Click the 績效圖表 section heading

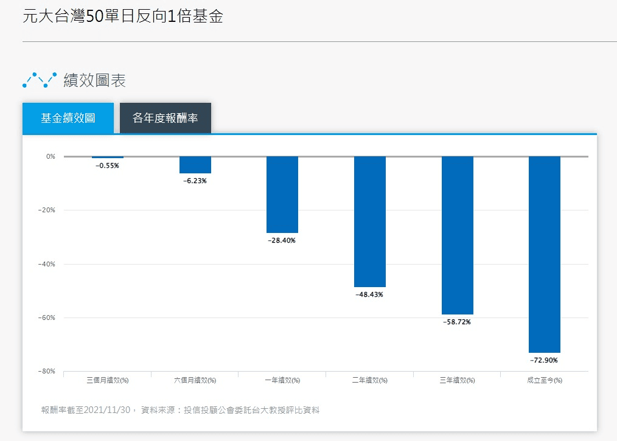click(94, 80)
